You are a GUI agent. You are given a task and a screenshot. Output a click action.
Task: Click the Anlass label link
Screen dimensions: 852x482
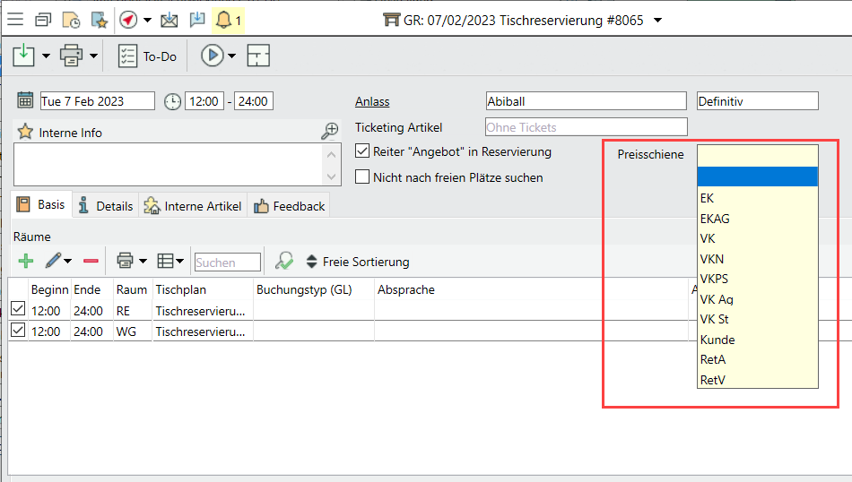pyautogui.click(x=372, y=101)
